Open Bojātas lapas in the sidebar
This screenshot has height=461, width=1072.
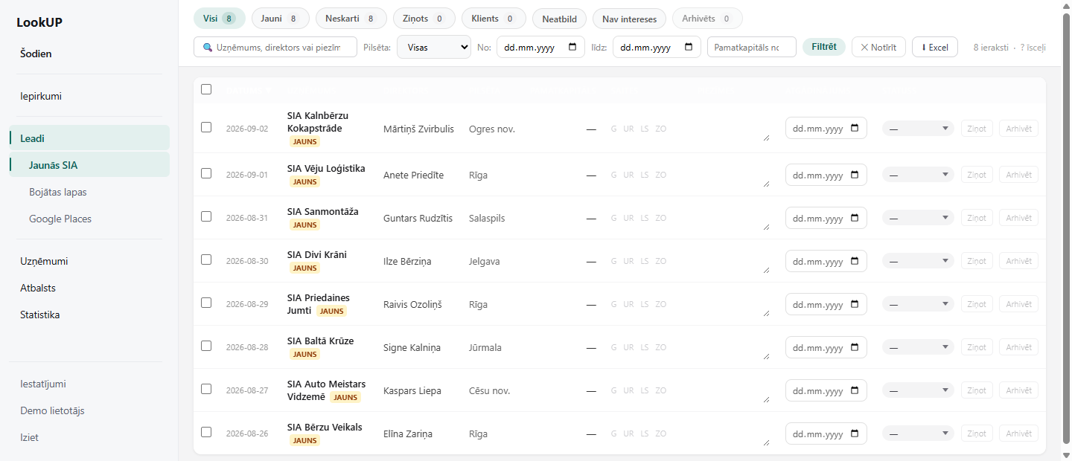click(58, 192)
